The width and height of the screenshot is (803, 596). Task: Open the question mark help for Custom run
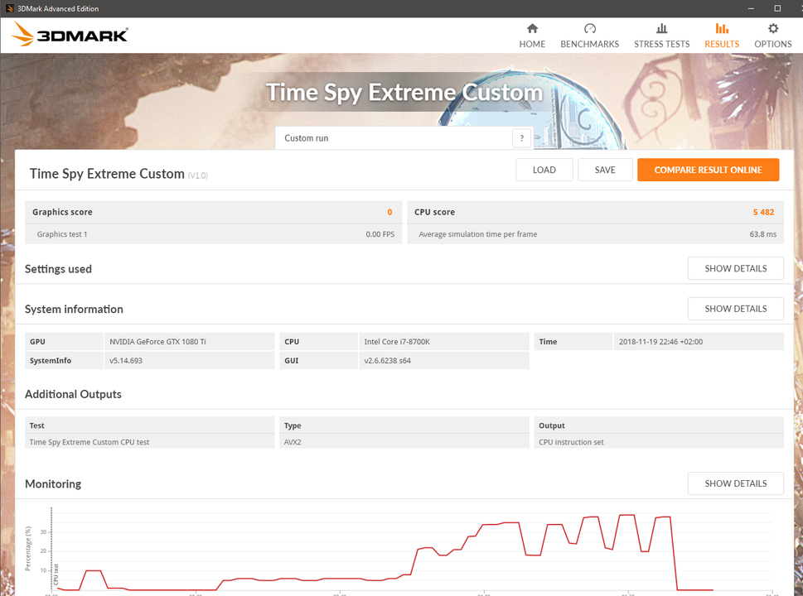click(521, 138)
